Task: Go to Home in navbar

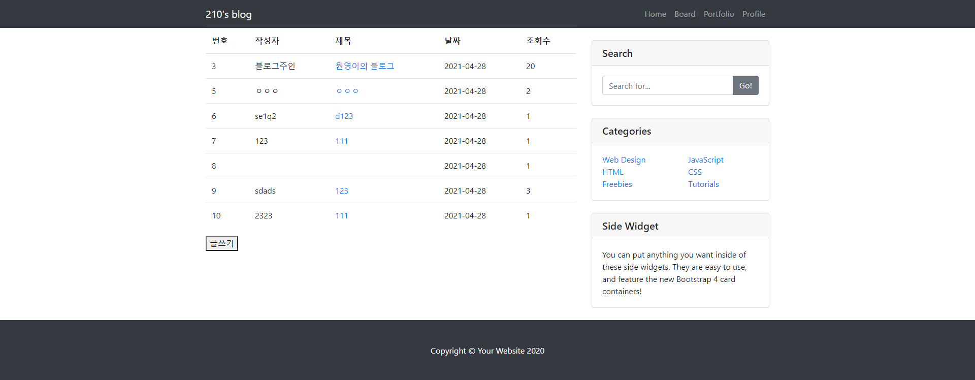Action: click(x=655, y=14)
